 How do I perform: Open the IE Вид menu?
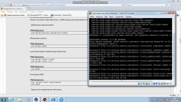16,12
